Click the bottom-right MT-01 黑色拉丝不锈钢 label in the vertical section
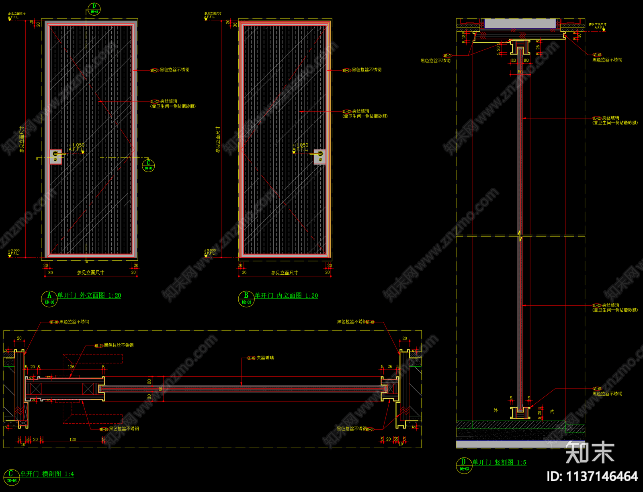The width and height of the screenshot is (643, 492). point(608,392)
